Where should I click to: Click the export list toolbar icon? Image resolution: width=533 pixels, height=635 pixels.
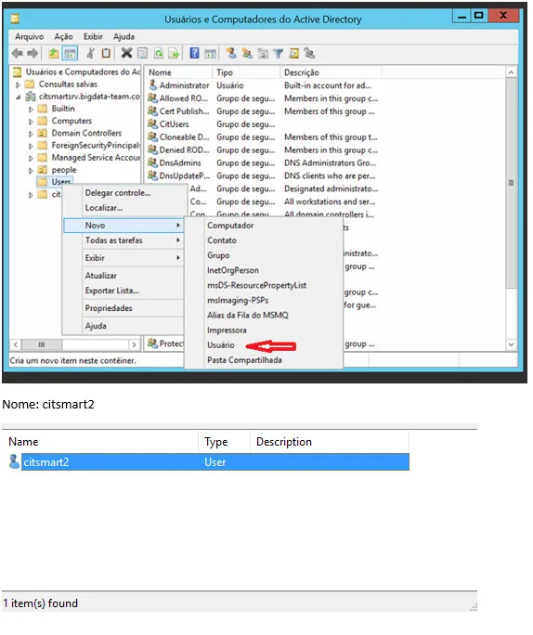[x=174, y=53]
